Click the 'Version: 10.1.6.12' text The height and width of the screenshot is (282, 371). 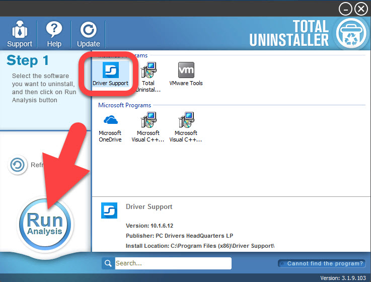(x=150, y=226)
